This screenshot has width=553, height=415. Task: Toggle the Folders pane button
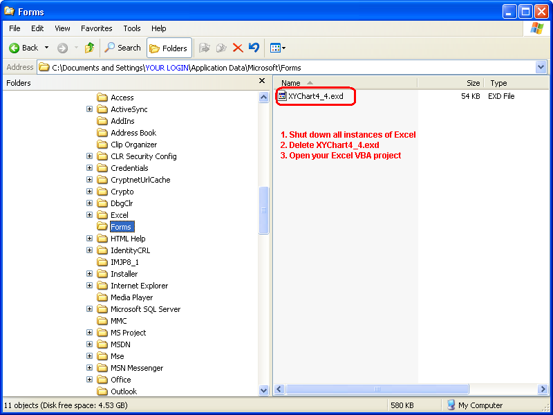click(x=169, y=48)
